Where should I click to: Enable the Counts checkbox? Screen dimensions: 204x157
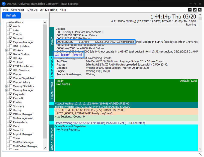10,34
